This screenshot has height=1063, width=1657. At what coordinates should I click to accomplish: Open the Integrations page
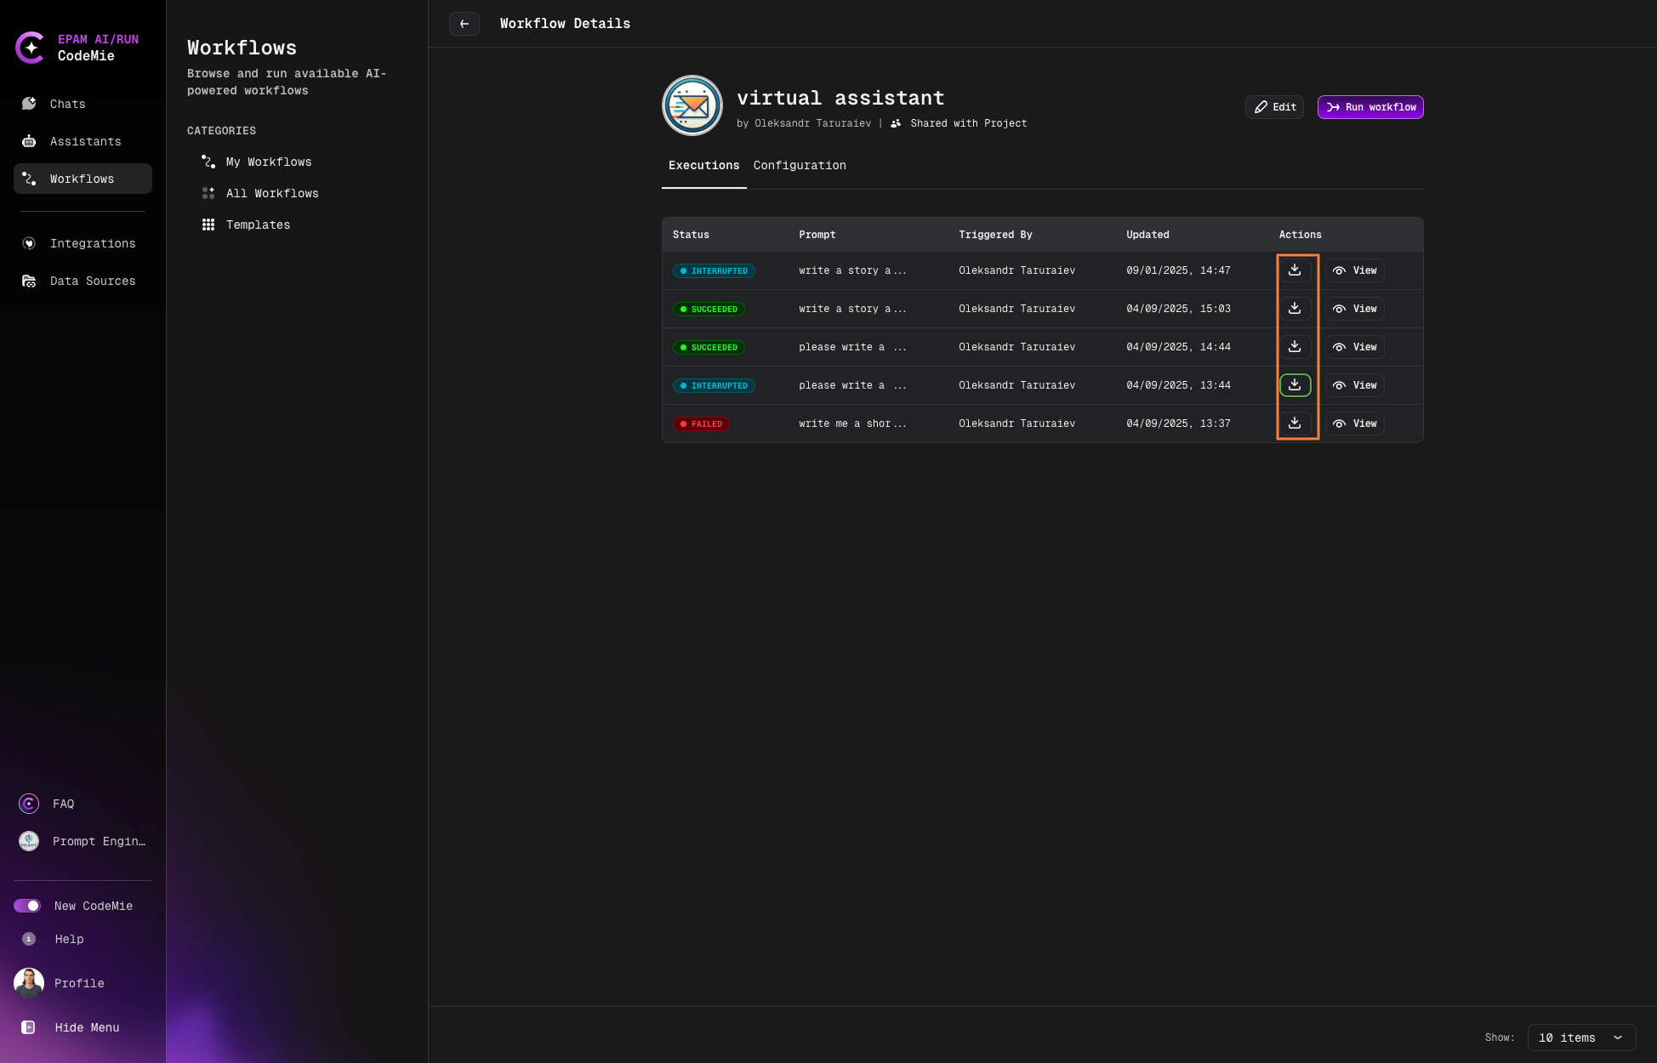coord(92,243)
